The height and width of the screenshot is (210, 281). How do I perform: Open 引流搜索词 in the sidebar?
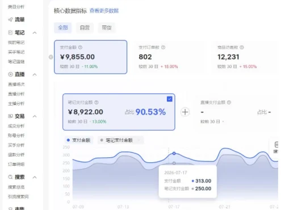point(18,196)
